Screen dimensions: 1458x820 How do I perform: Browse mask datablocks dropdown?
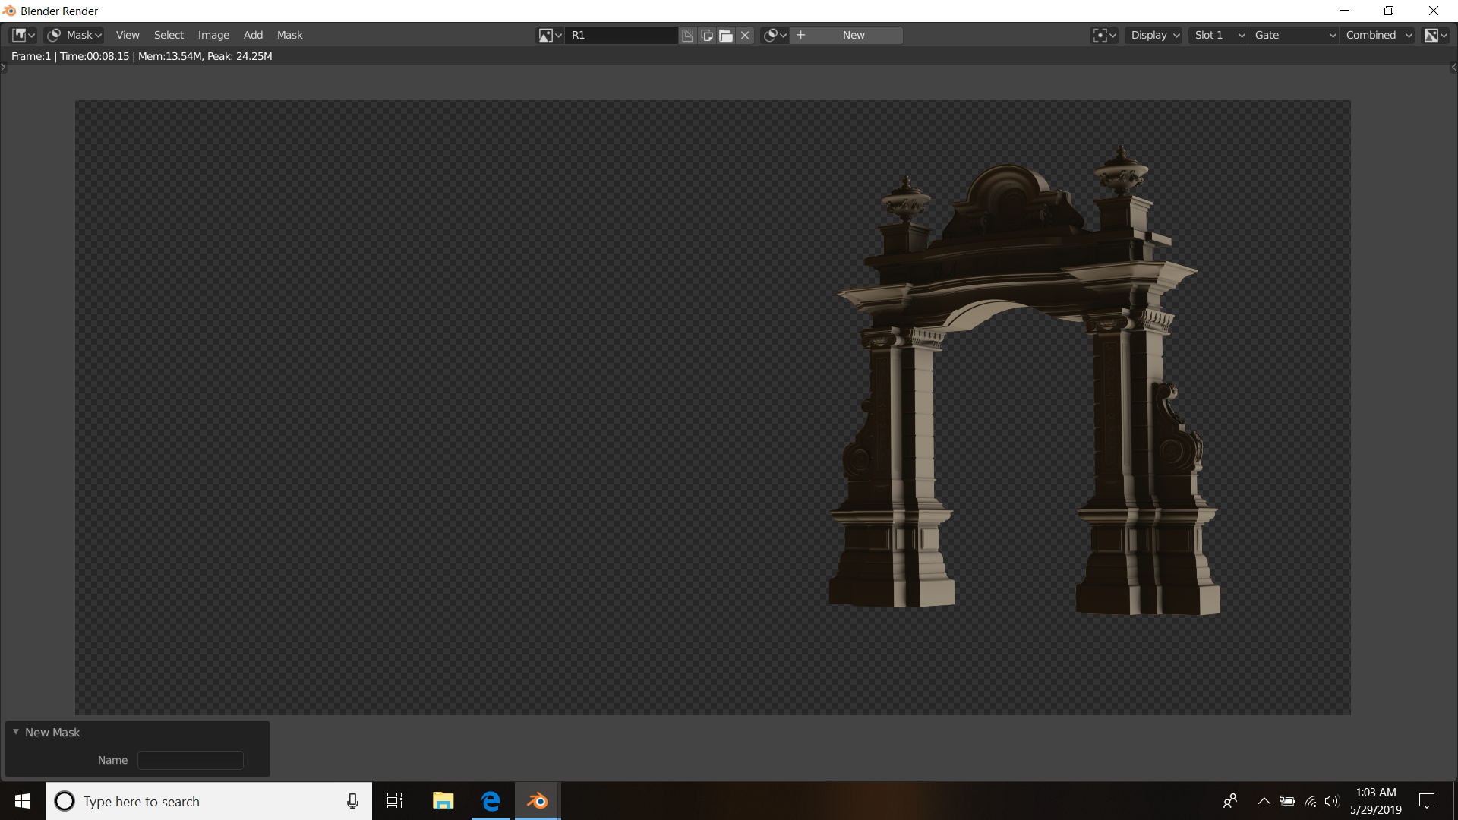[775, 35]
